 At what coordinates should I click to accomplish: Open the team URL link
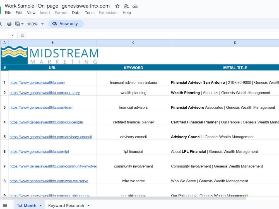42,108
